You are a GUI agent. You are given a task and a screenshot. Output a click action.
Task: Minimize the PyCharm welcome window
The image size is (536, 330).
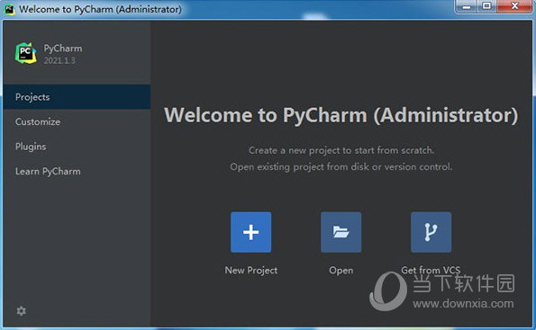(466, 6)
